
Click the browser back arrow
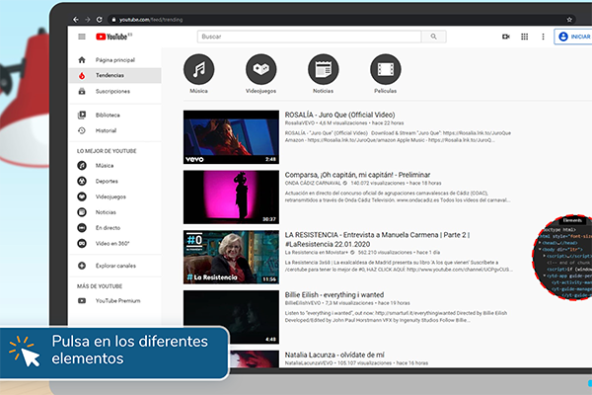(76, 20)
